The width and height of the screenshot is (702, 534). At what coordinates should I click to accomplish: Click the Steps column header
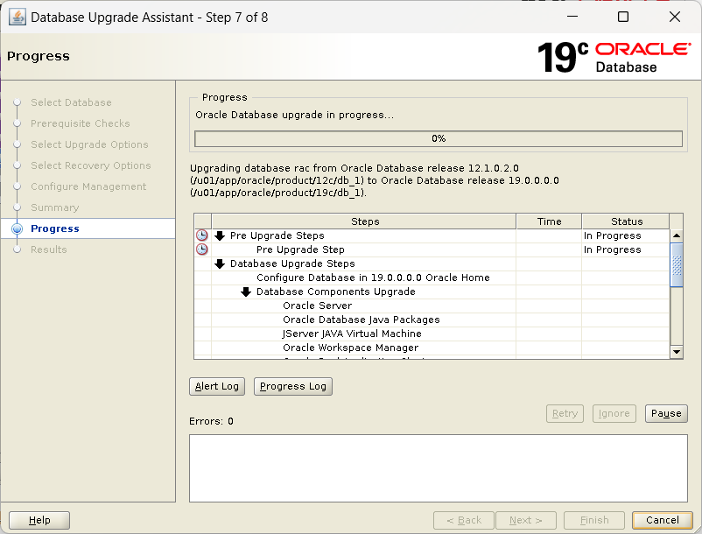click(x=364, y=221)
